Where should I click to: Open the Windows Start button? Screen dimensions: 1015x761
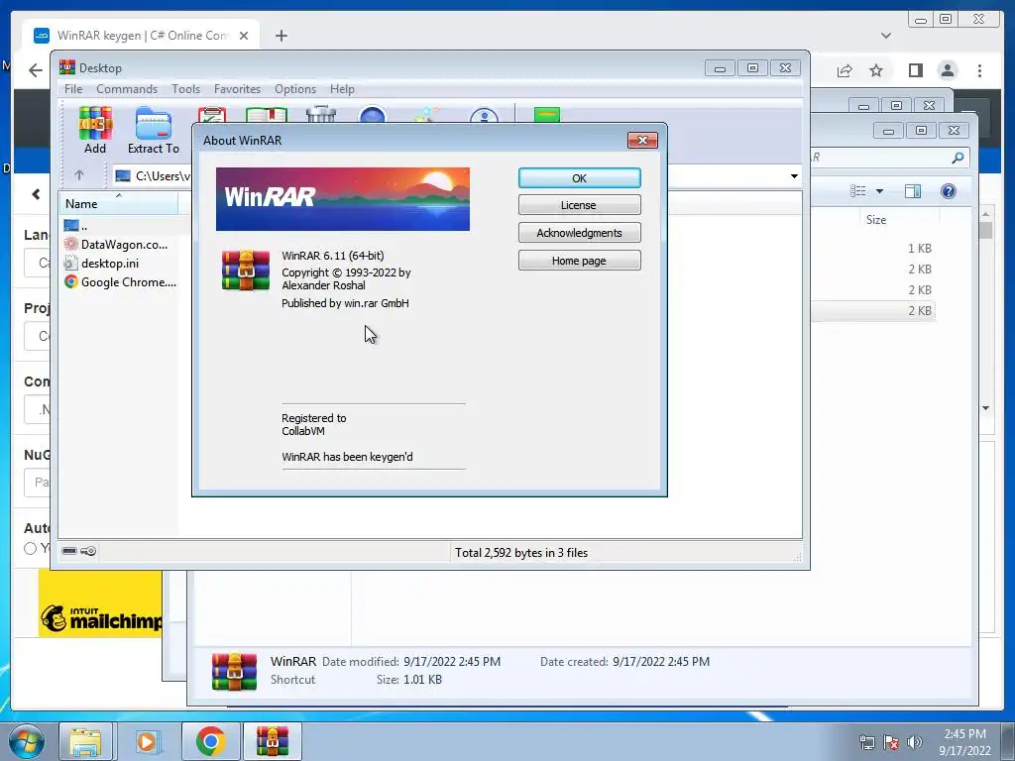click(x=26, y=741)
